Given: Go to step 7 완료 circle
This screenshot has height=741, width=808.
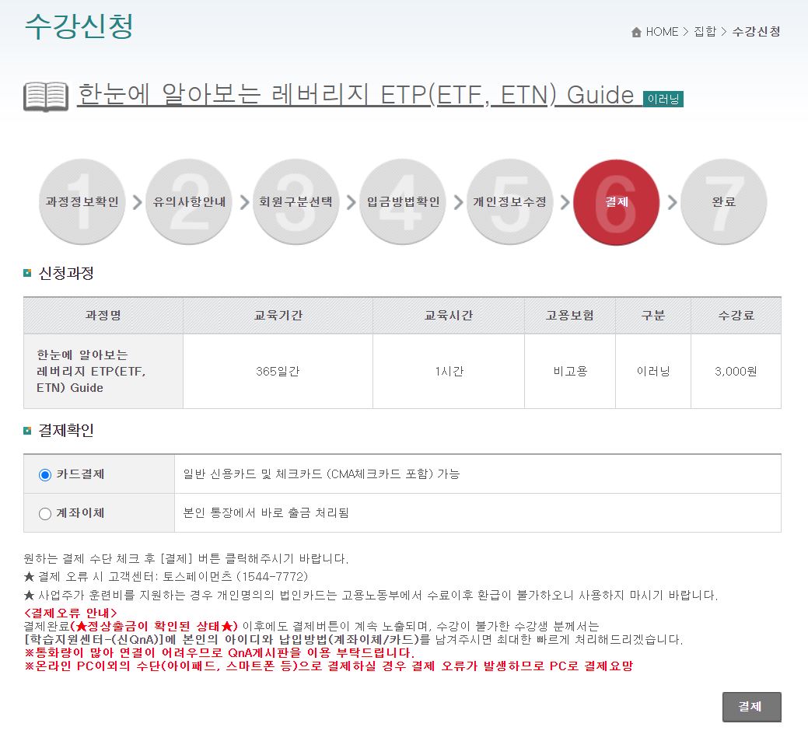Looking at the screenshot, I should pyautogui.click(x=723, y=201).
